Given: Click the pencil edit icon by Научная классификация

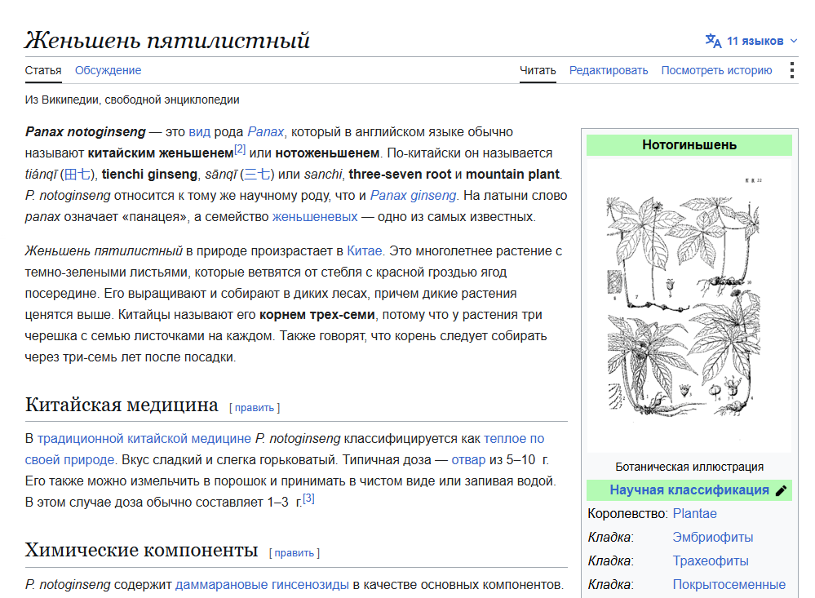Looking at the screenshot, I should click(781, 490).
